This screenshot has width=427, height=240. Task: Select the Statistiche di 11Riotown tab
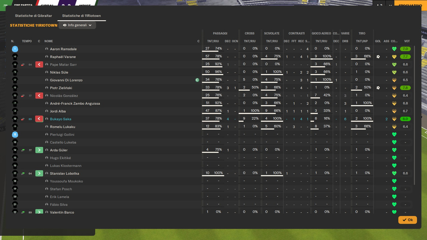point(81,16)
